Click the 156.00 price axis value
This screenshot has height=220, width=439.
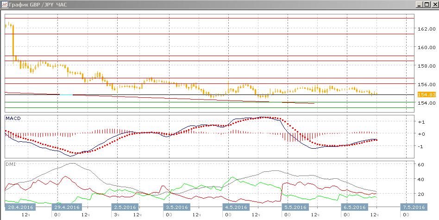[x=426, y=84]
